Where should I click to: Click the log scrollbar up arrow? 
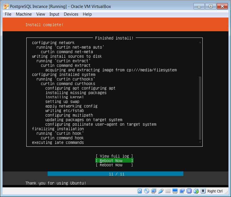[x=200, y=43]
